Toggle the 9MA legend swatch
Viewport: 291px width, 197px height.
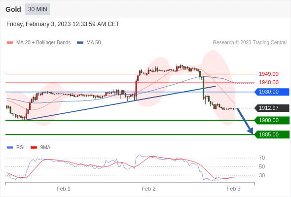coord(34,148)
